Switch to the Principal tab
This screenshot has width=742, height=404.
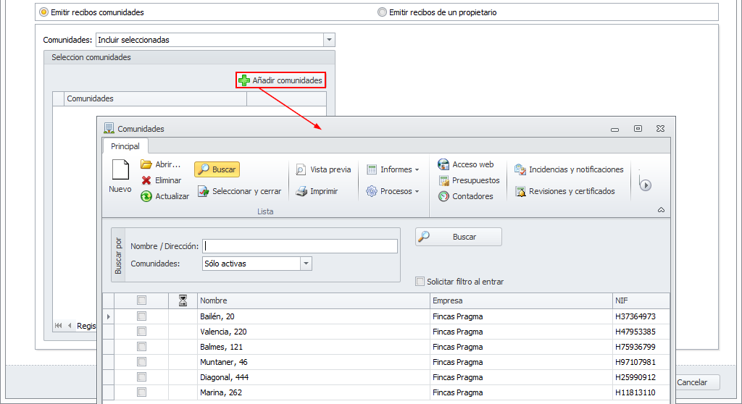[125, 146]
